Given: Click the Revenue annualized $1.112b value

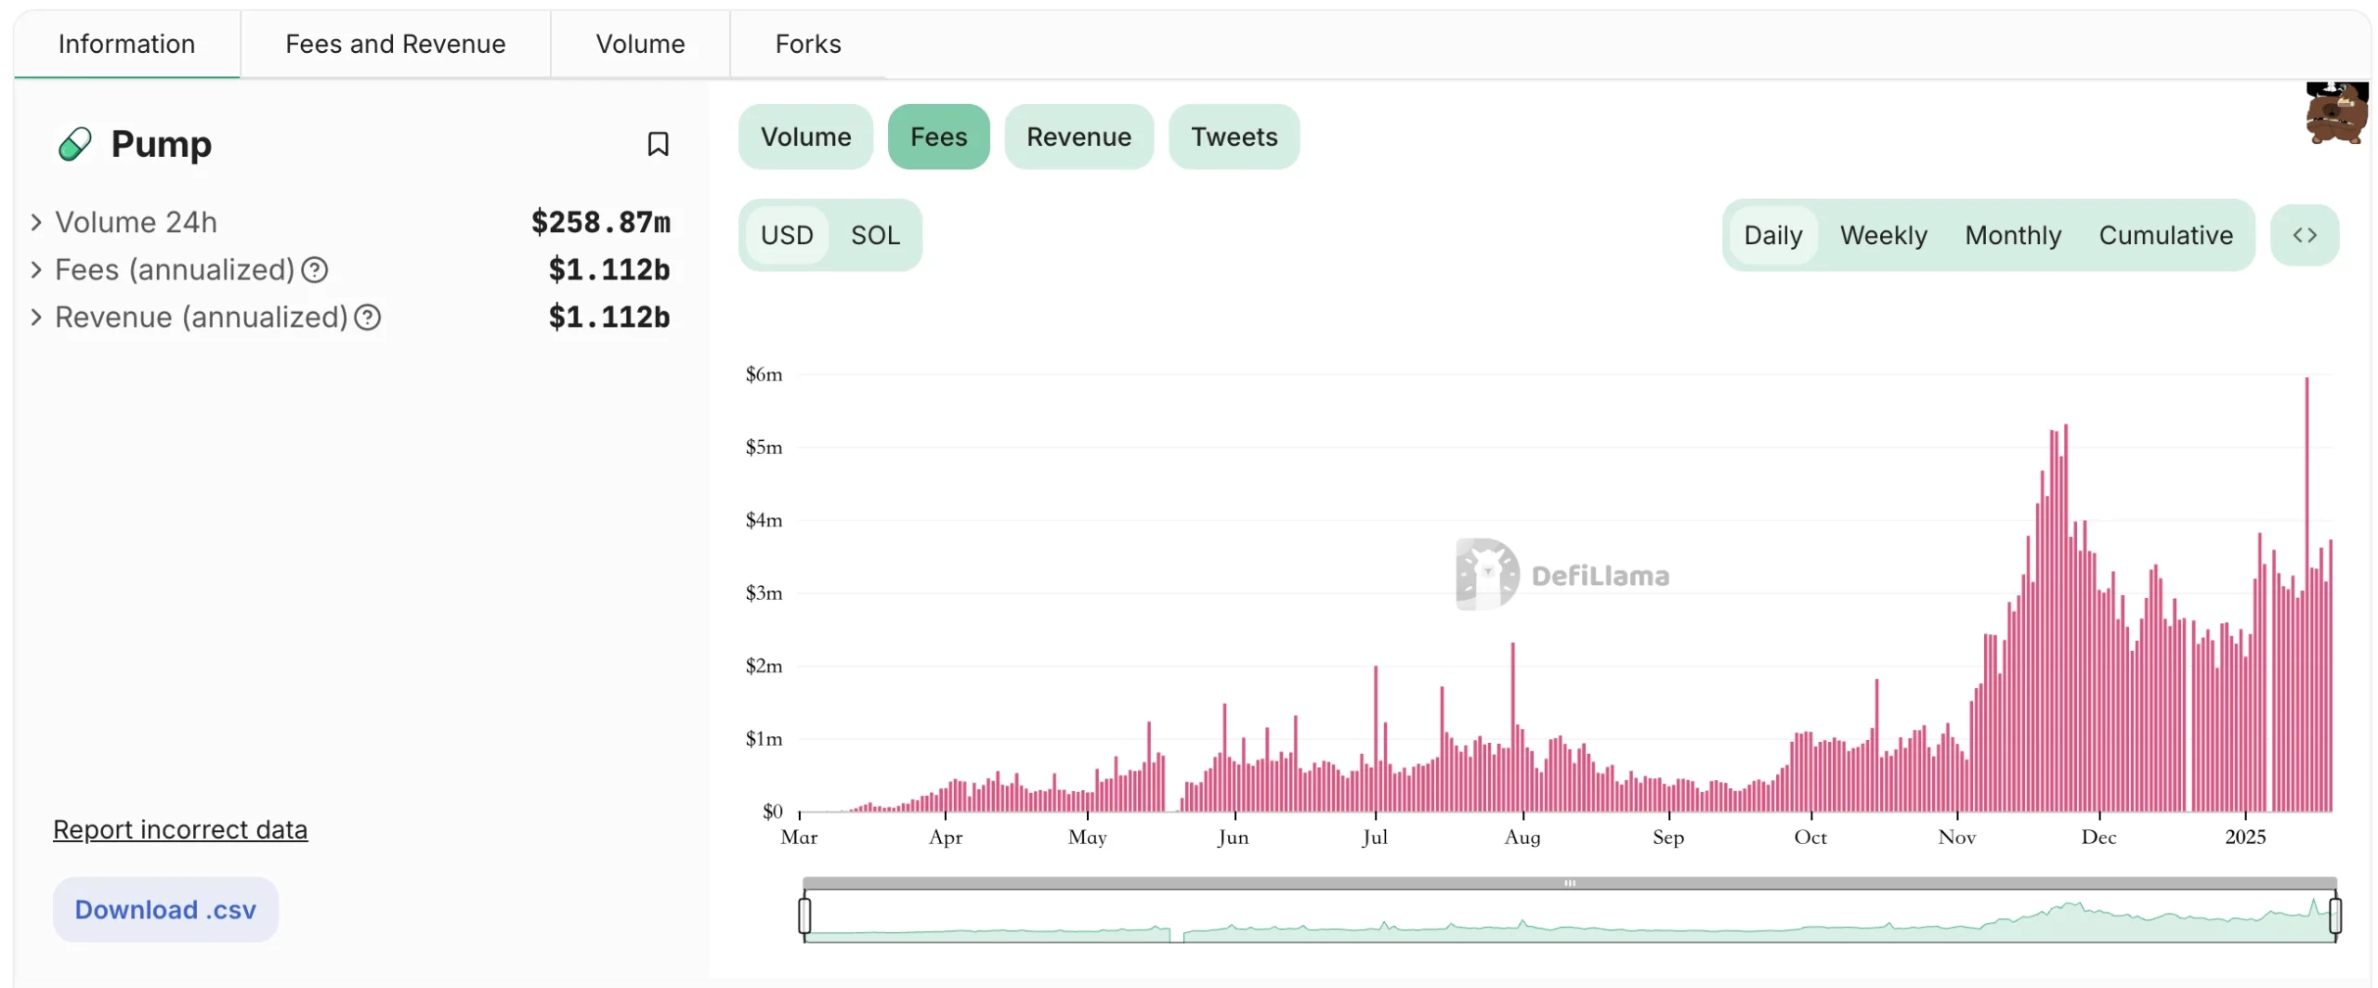Looking at the screenshot, I should (x=608, y=318).
